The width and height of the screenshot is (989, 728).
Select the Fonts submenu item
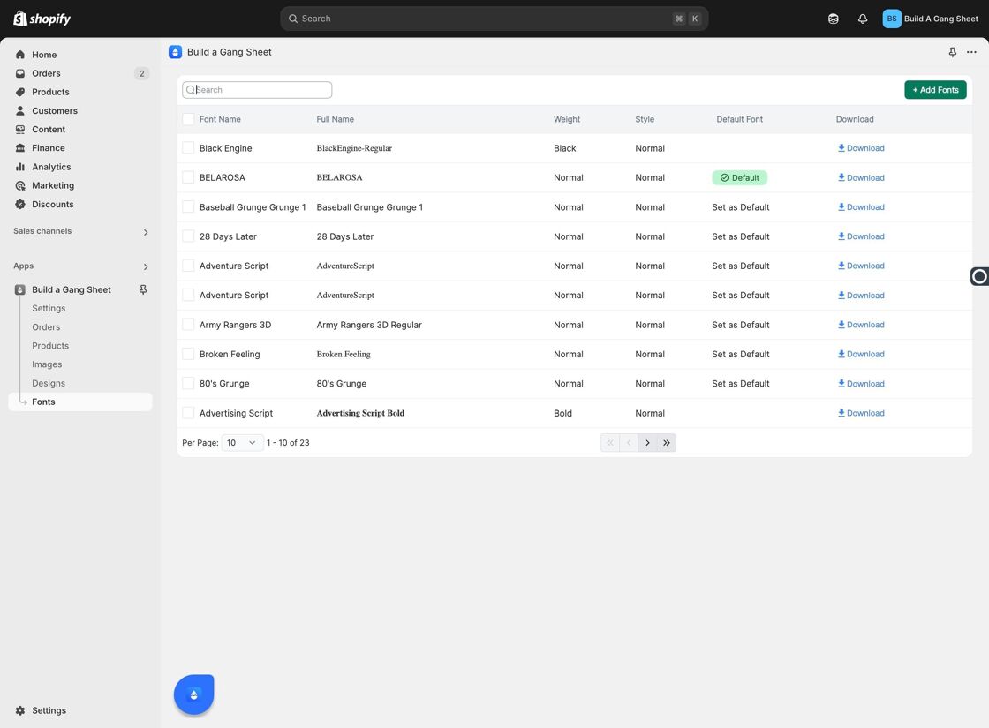(80, 402)
